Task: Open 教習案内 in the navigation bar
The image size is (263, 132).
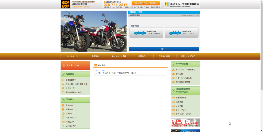Action: coord(96,56)
